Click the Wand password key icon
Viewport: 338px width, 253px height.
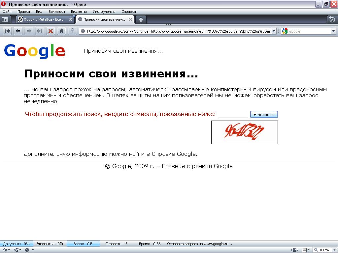(x=72, y=31)
